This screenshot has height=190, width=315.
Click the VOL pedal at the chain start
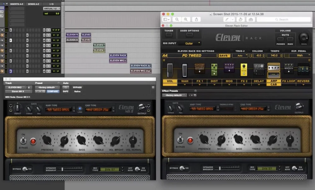[x=170, y=70]
